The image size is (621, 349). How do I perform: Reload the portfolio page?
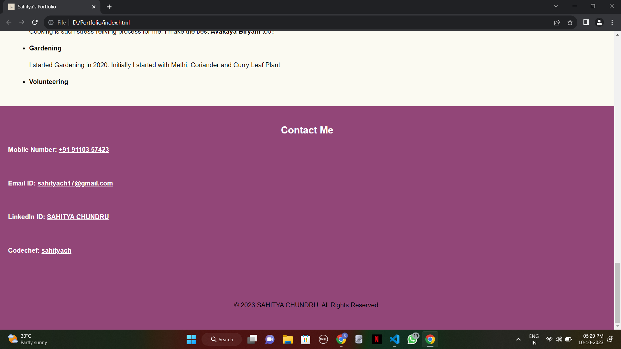[35, 22]
